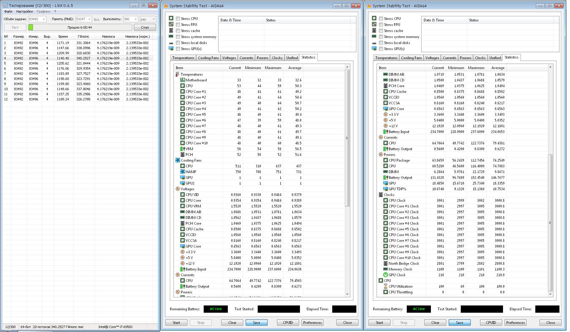Check Stress system memory in the right AIDA64 window

(x=381, y=37)
